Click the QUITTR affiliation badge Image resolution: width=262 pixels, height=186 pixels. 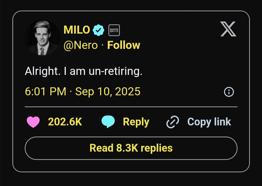coord(114,31)
